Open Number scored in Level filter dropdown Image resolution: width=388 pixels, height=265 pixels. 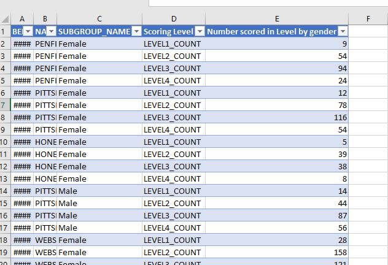[343, 31]
